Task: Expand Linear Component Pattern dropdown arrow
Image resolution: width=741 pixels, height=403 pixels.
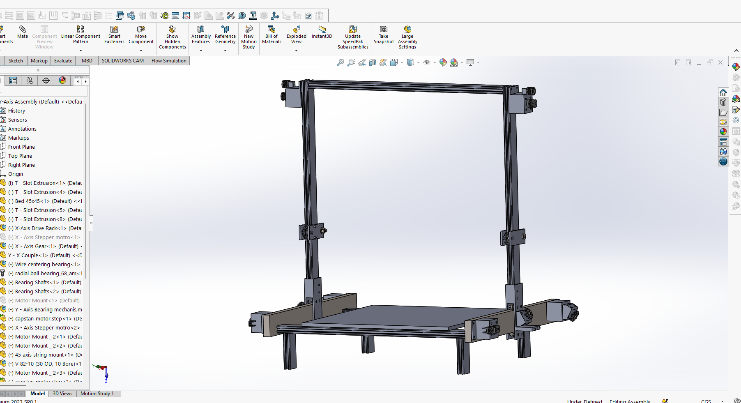Action: pyautogui.click(x=81, y=51)
